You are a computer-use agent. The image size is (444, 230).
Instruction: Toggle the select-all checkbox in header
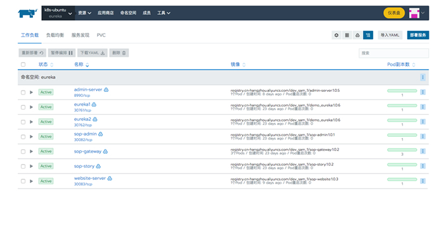[23, 65]
